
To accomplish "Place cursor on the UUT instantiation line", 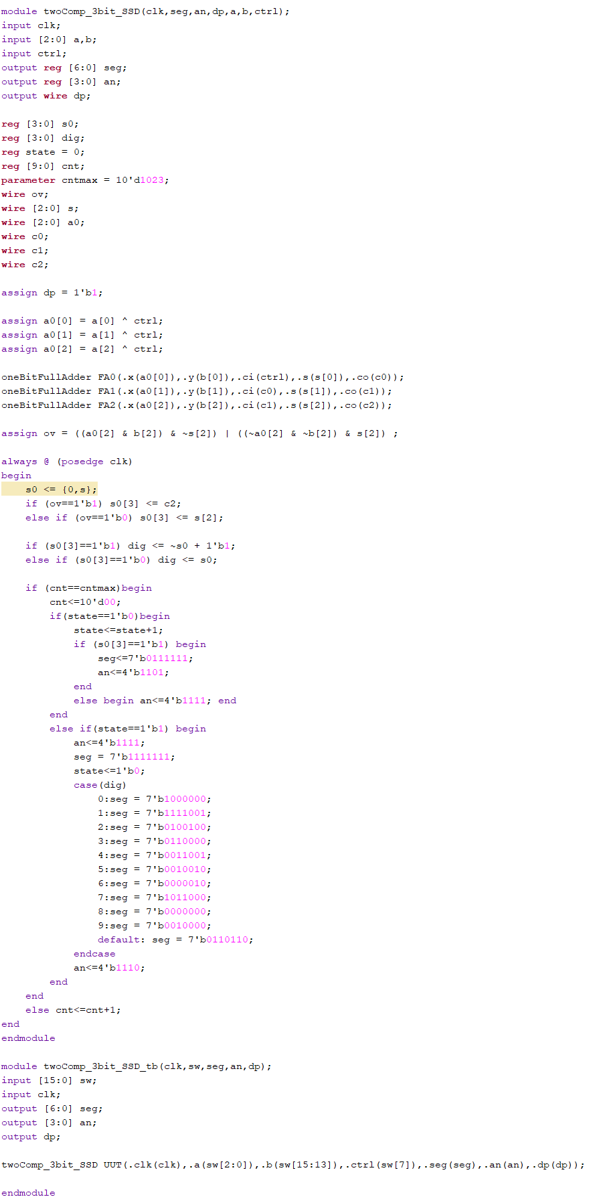I will (292, 1165).
